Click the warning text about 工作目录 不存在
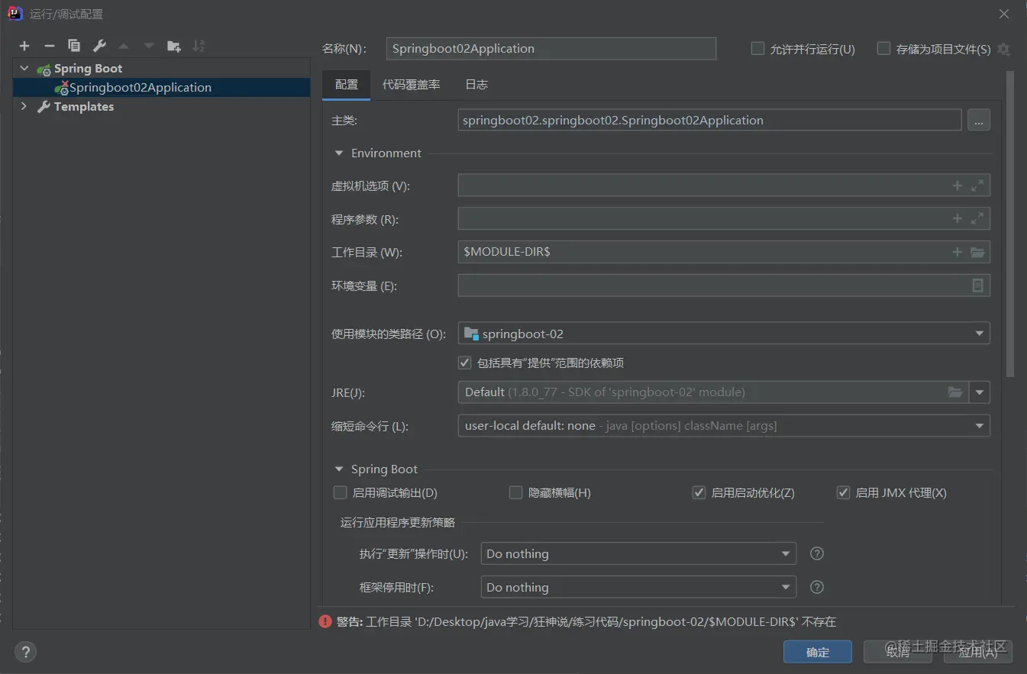Screen dimensions: 1027x674 click(586, 621)
